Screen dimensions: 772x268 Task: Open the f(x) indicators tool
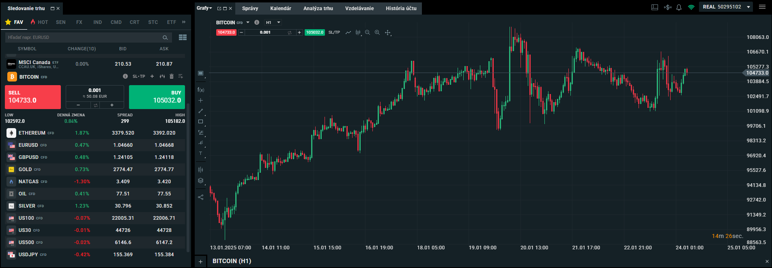[x=201, y=90]
